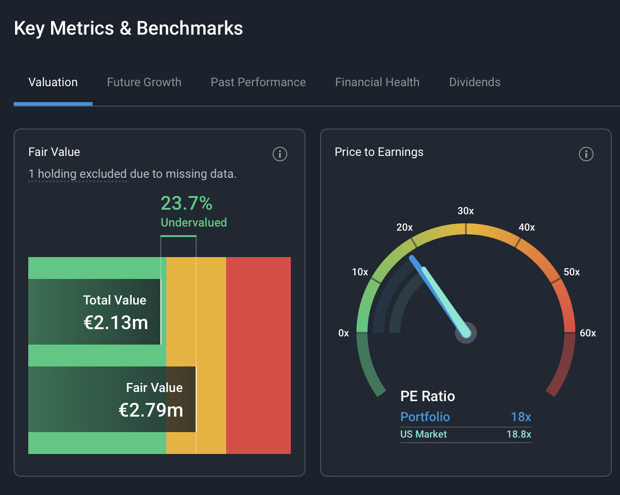Click the Fair Value info icon
The width and height of the screenshot is (620, 495).
pyautogui.click(x=279, y=154)
